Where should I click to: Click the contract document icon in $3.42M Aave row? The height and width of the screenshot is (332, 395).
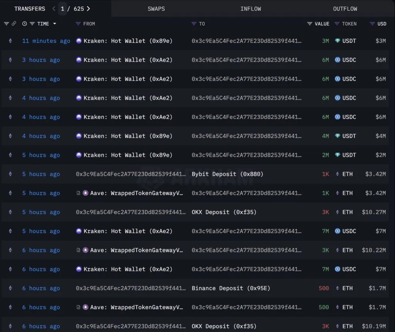[x=78, y=193]
